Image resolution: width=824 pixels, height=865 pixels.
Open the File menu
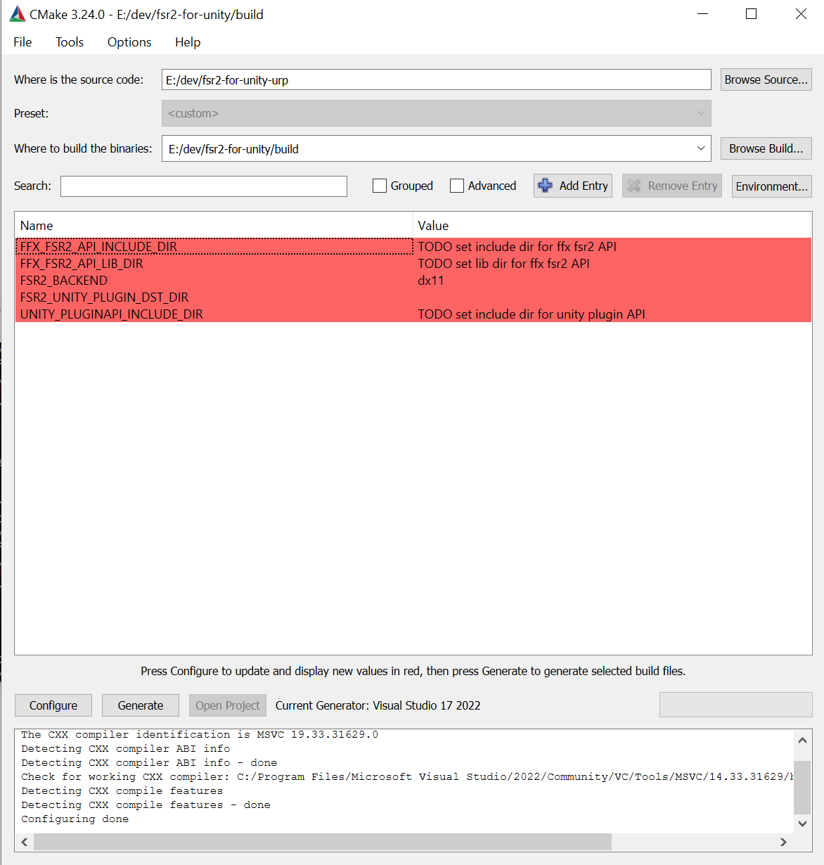[22, 42]
